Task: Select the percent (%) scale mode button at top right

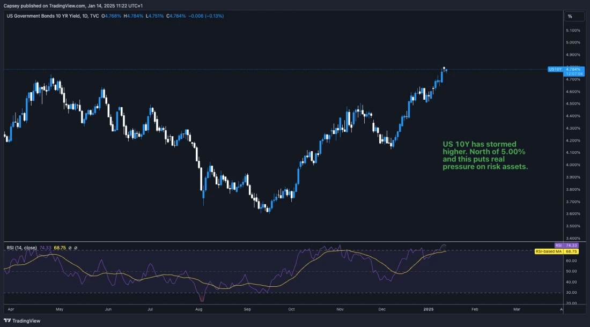Action: [x=573, y=16]
